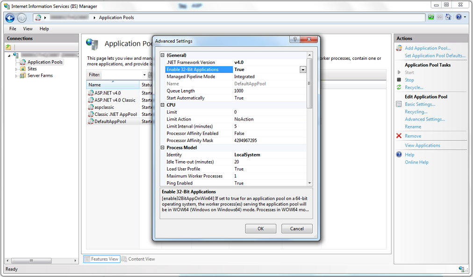The width and height of the screenshot is (473, 277).
Task: Expand the Server Farms tree node
Action: [16, 76]
